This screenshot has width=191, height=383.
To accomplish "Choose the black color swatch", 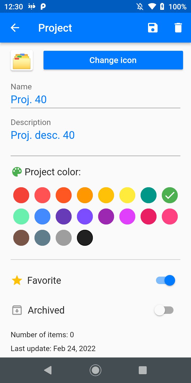I will pyautogui.click(x=85, y=238).
